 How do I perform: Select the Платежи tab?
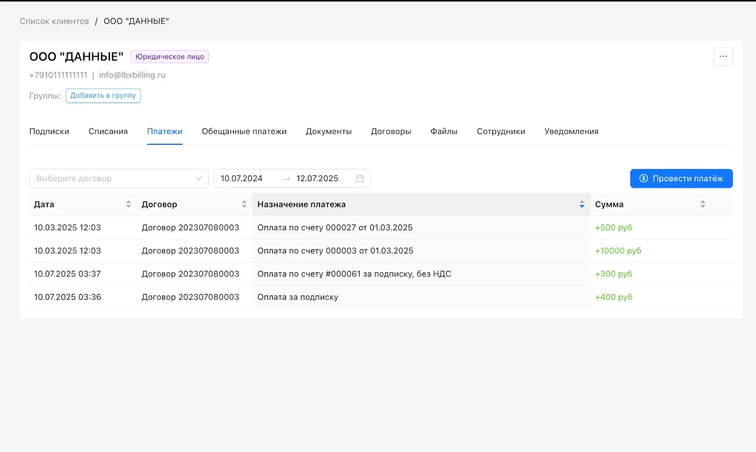click(164, 131)
